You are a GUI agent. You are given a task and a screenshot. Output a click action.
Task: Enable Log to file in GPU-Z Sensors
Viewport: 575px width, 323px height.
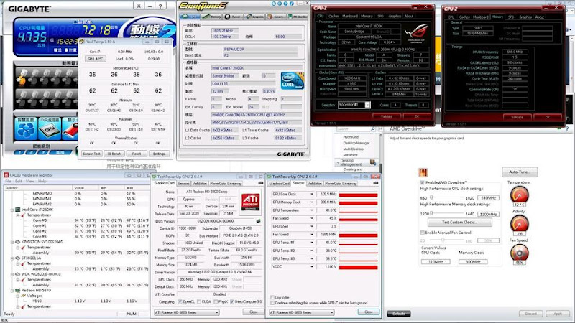coord(272,297)
